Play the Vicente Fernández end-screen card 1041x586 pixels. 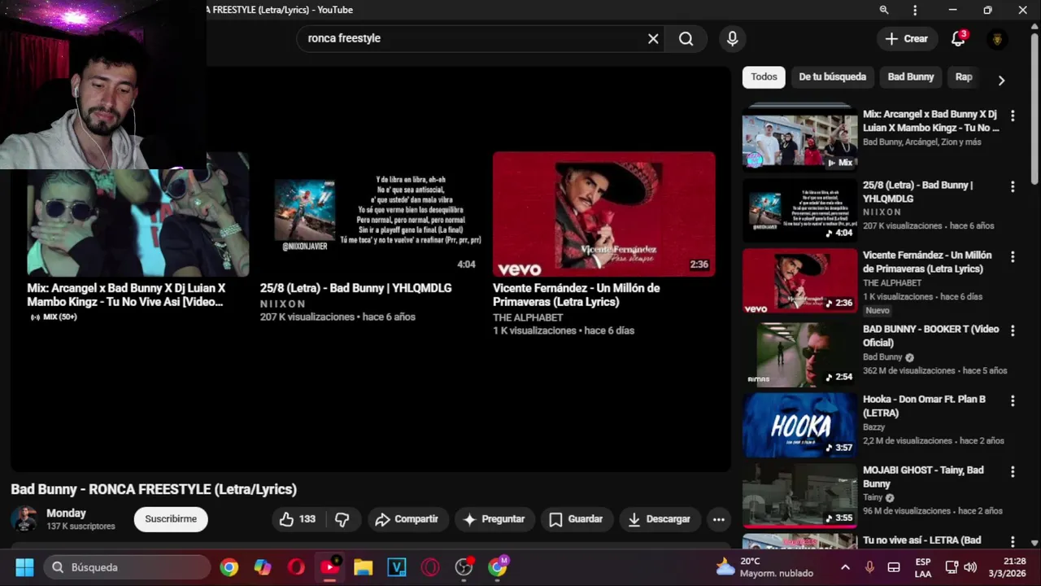point(603,214)
